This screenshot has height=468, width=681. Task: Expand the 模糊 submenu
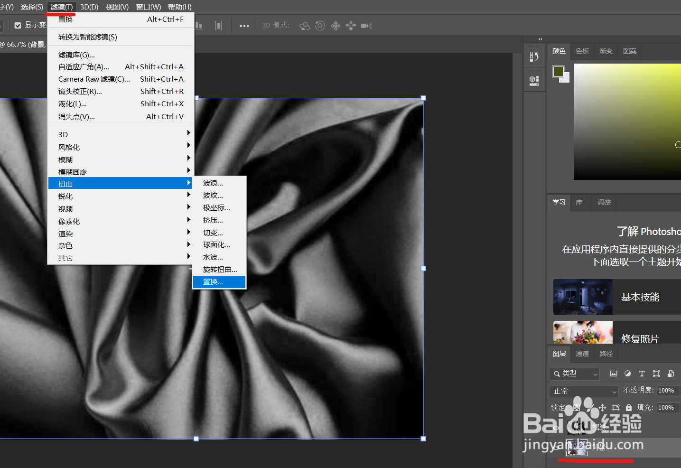click(121, 159)
